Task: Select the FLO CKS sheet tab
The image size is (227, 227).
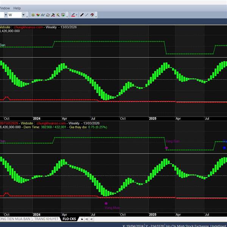Action: click(69, 219)
